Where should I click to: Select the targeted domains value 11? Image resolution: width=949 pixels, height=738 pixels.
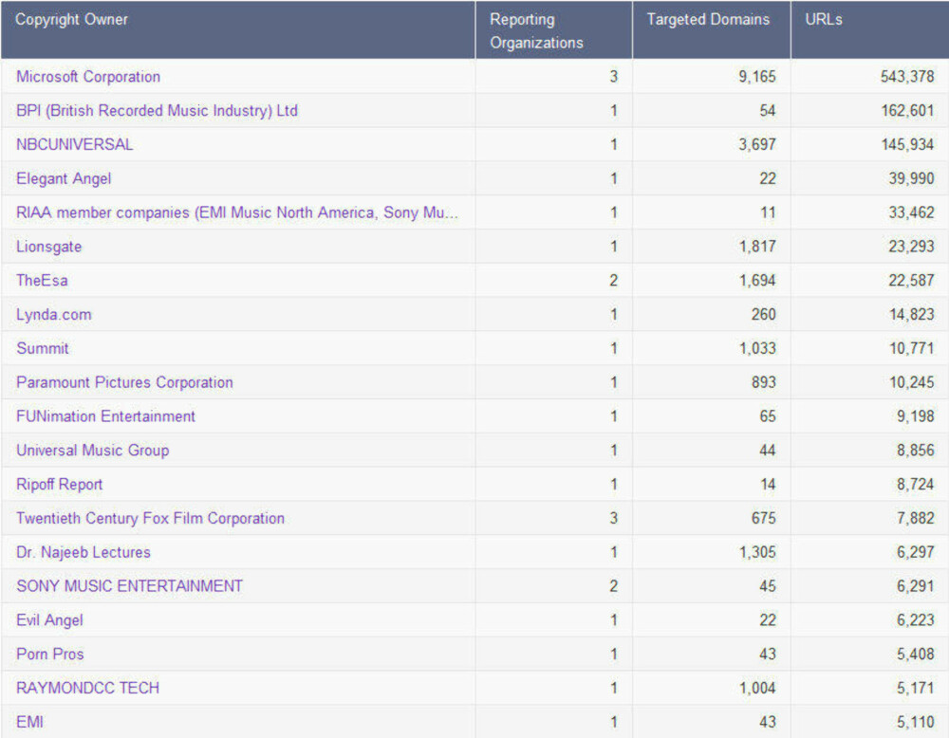pos(768,212)
